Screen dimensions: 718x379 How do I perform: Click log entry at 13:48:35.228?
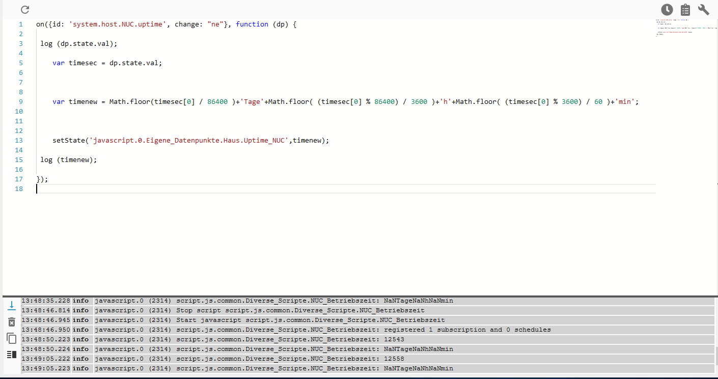[x=367, y=301]
